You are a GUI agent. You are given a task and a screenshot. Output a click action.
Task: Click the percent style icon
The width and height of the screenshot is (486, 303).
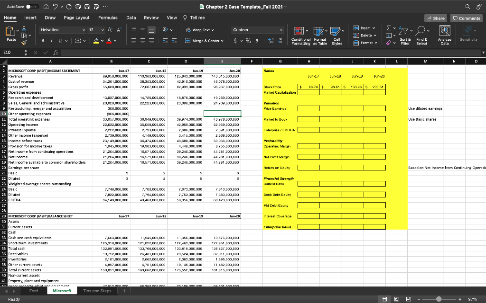[x=248, y=41]
